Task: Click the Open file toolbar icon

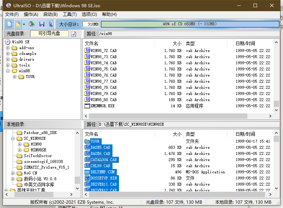Action: [18, 24]
